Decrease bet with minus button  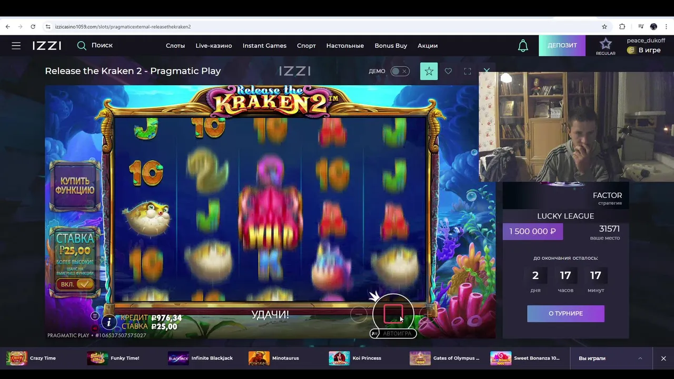(359, 314)
